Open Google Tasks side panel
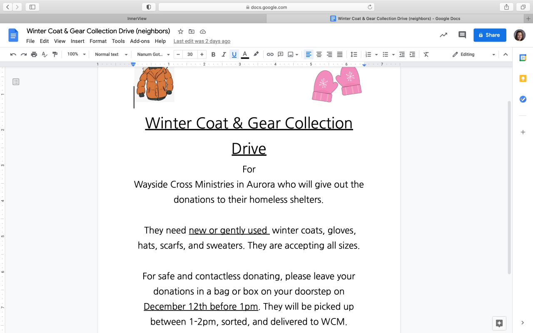Image resolution: width=533 pixels, height=333 pixels. 523,99
